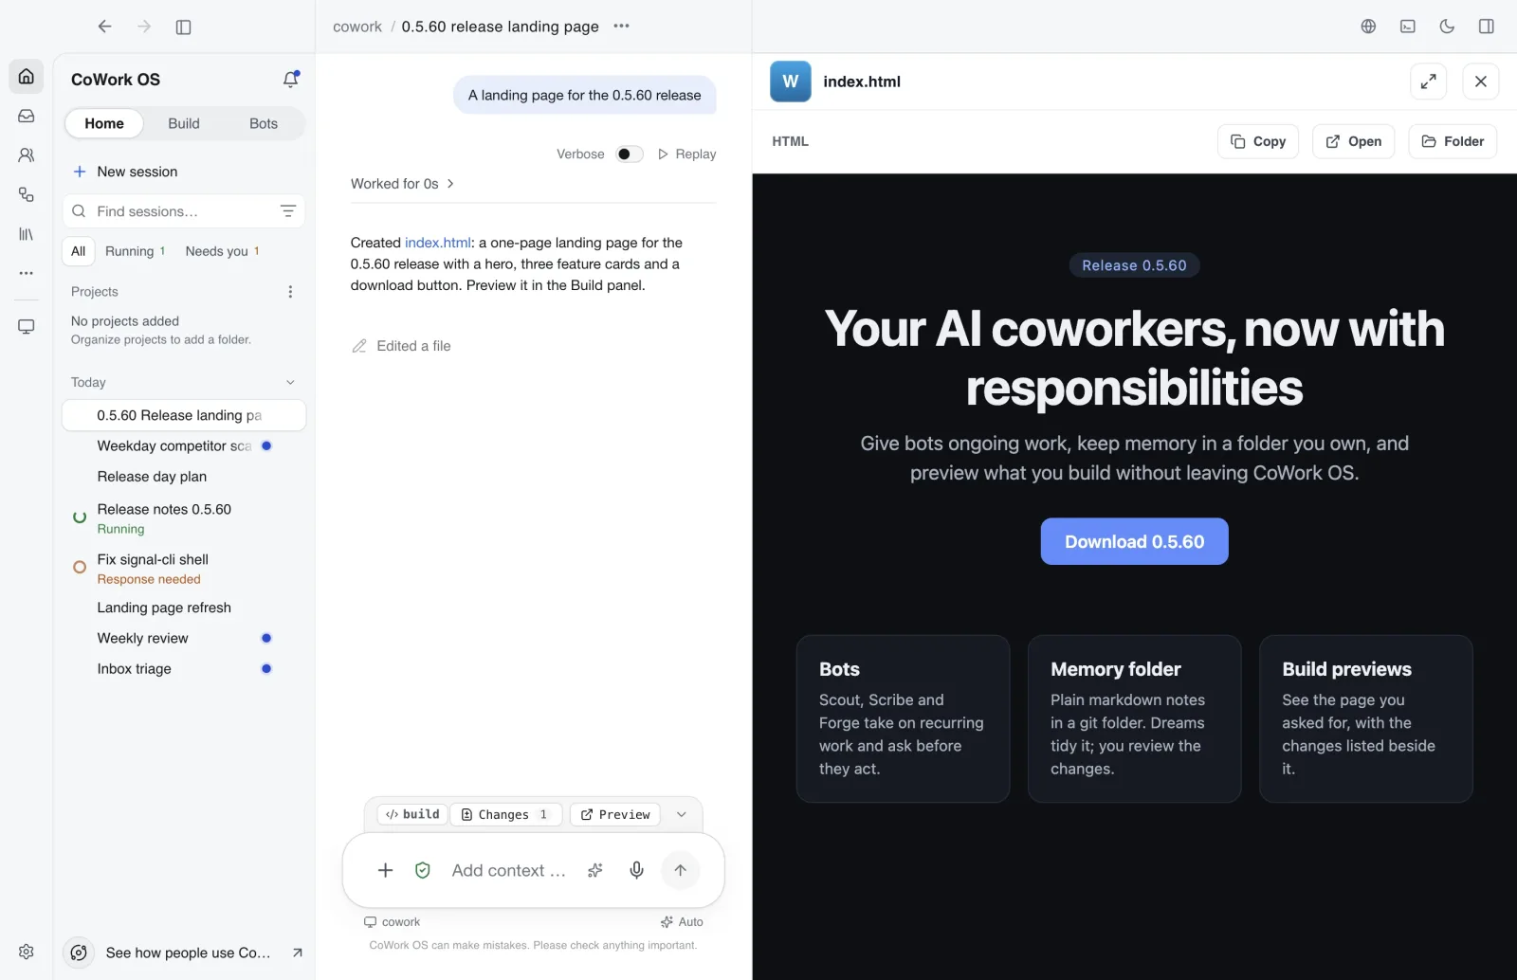This screenshot has height=980, width=1517.
Task: Open the index.html link in message
Action: tap(437, 243)
